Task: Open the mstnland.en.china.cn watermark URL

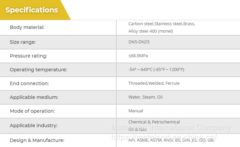Action: click(164, 138)
